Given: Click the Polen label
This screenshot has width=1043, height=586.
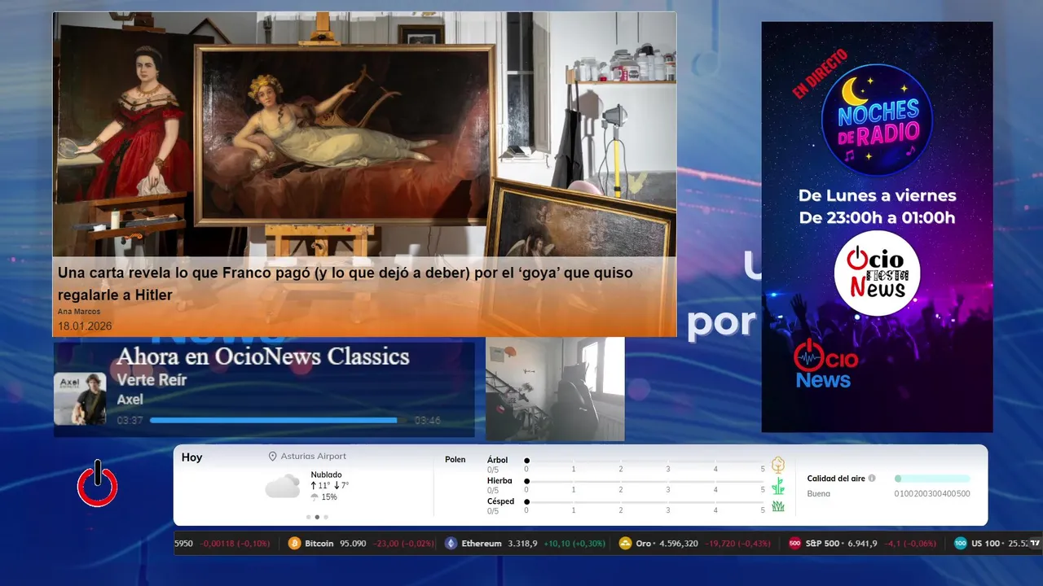Looking at the screenshot, I should pyautogui.click(x=455, y=460).
